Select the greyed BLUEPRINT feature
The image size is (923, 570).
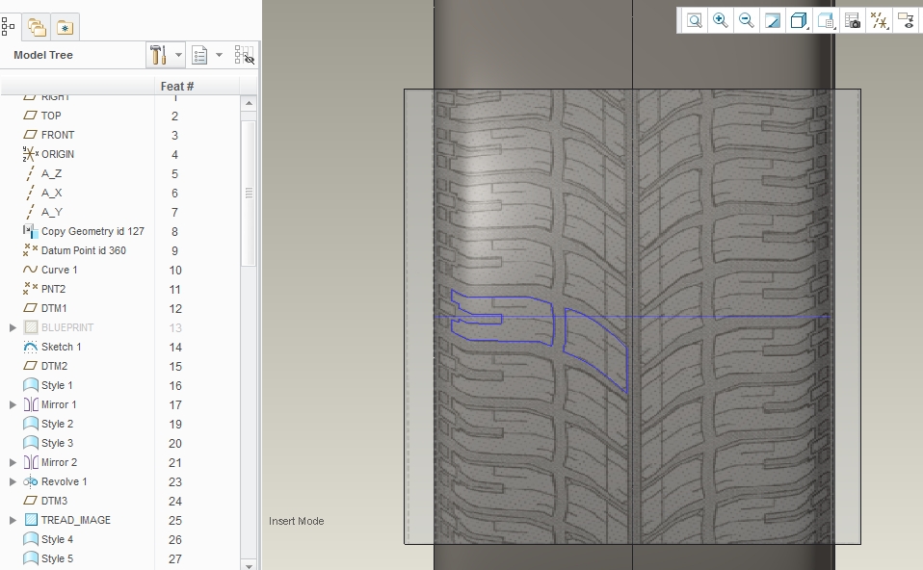(x=67, y=327)
